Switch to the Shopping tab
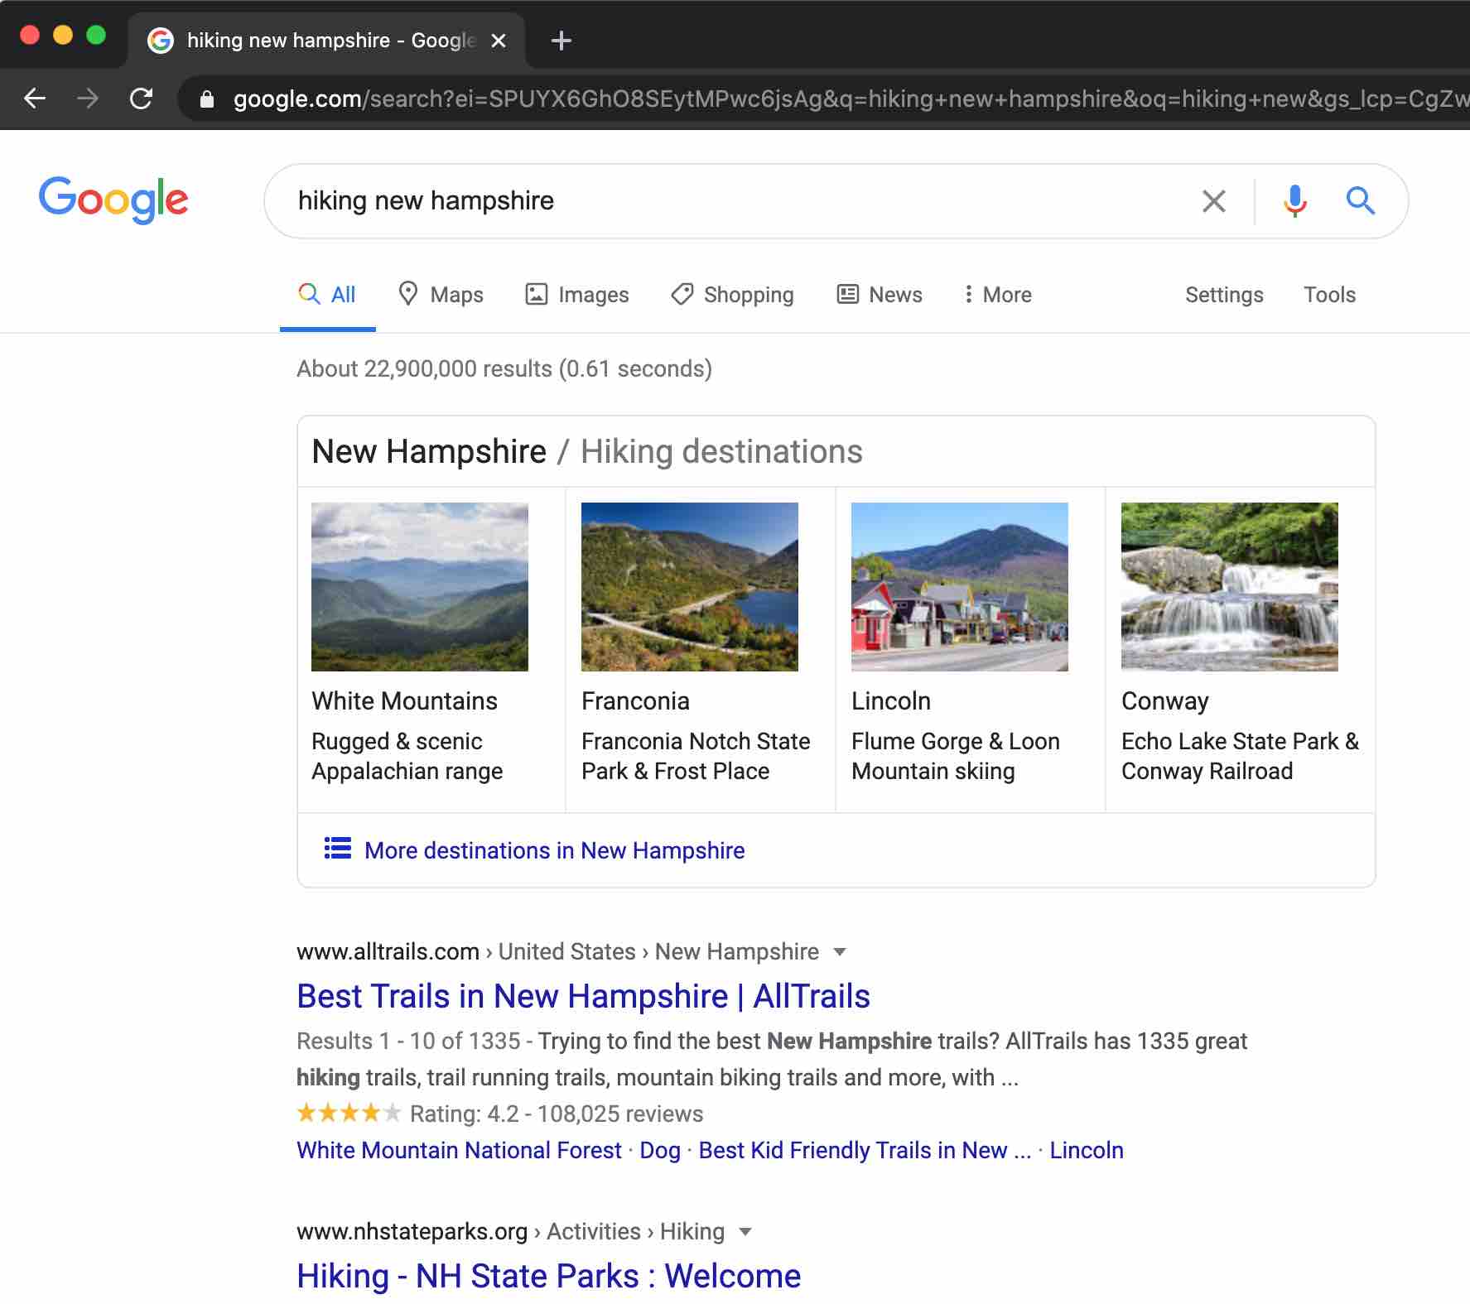Screen dimensions: 1470x1304 [732, 295]
